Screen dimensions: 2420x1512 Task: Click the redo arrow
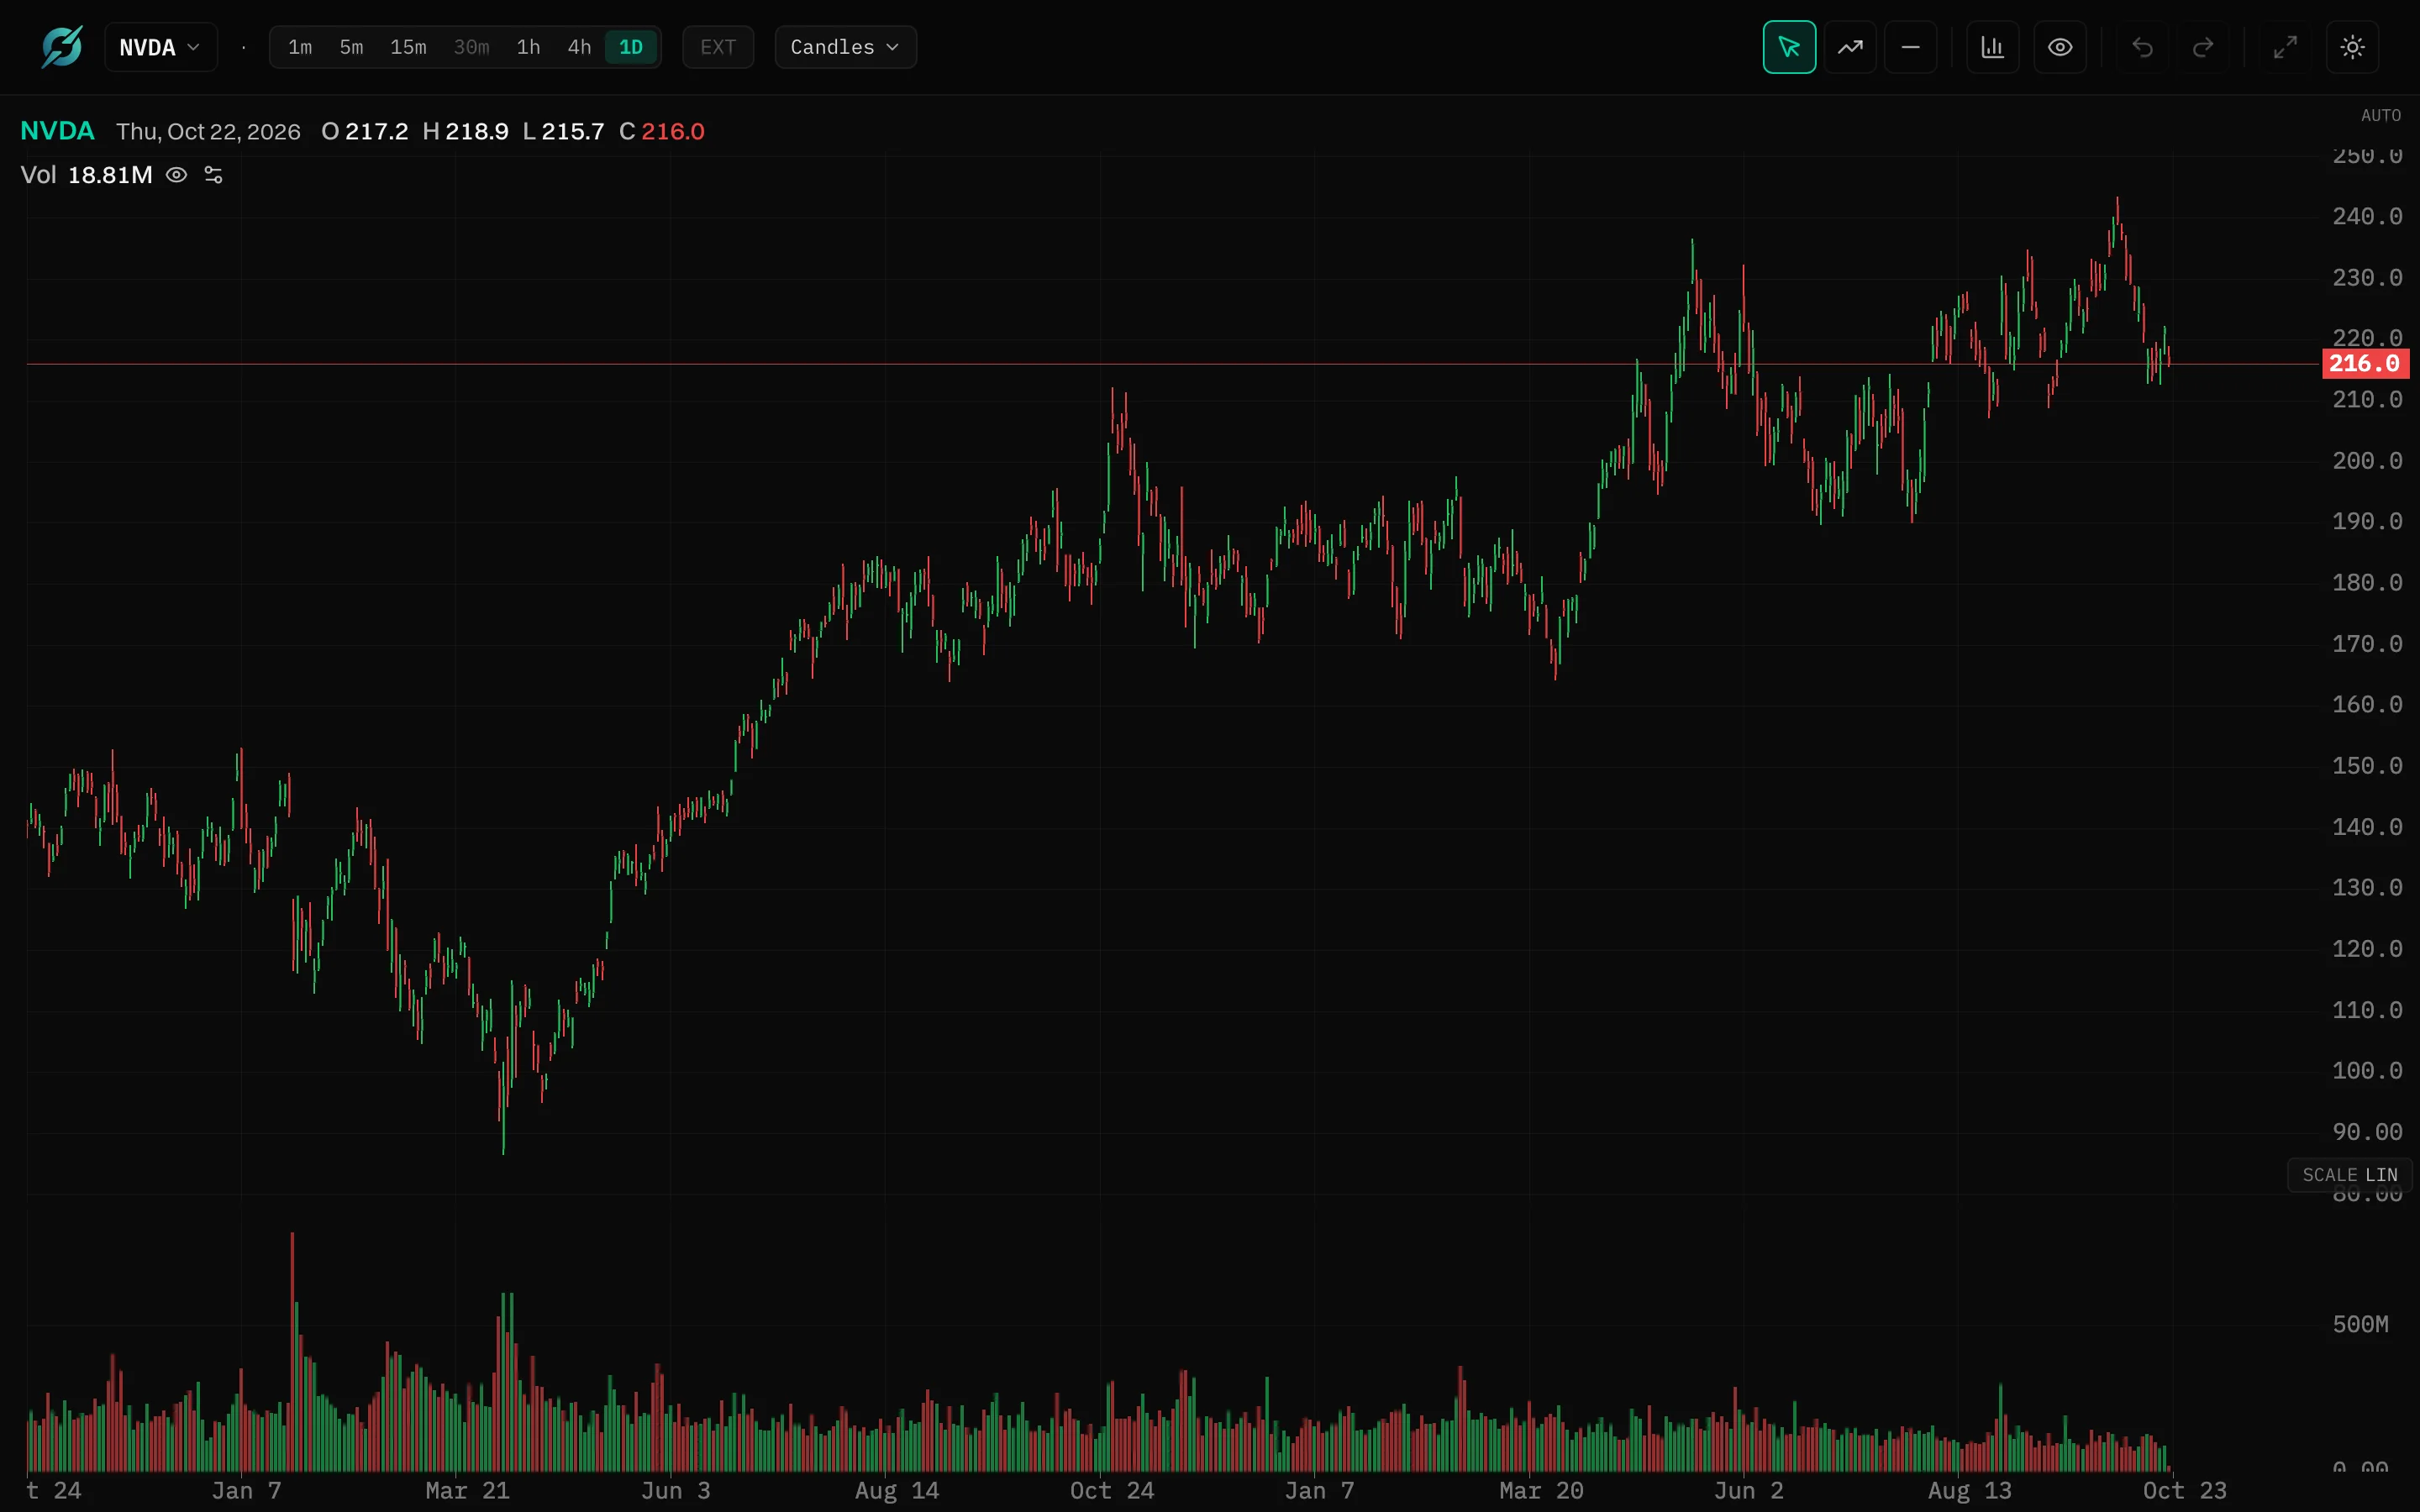pos(2203,47)
